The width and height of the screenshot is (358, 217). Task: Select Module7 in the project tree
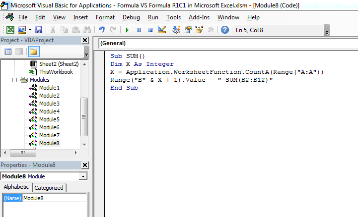49,135
